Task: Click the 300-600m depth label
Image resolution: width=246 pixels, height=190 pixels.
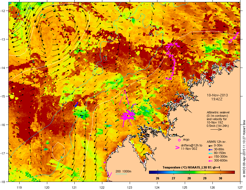Action: pos(221,161)
